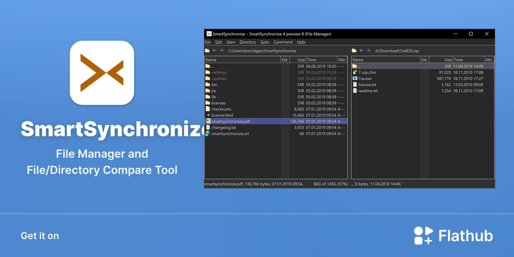
Task: Click the large SmartSynchronize app logo
Action: (102, 73)
